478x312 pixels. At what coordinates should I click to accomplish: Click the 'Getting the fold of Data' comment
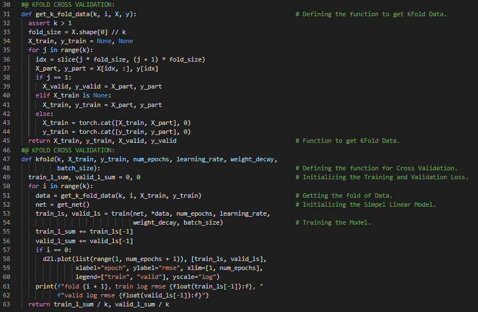tap(348, 195)
